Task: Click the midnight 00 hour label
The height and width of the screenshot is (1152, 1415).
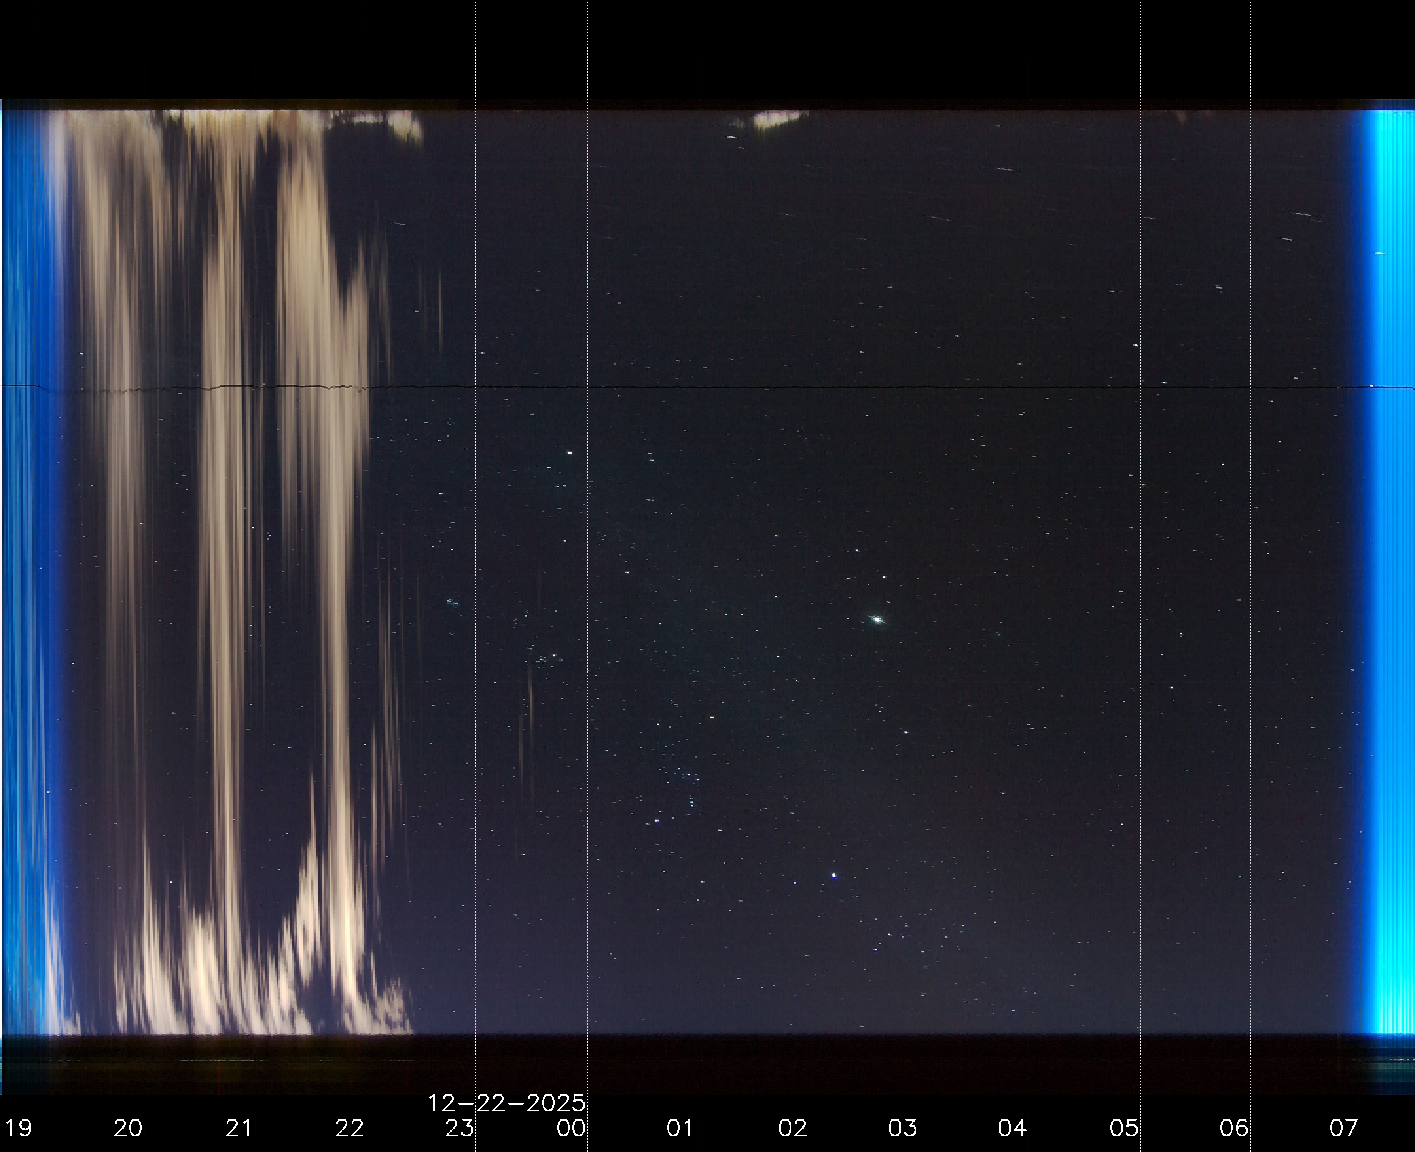Action: 571,1127
